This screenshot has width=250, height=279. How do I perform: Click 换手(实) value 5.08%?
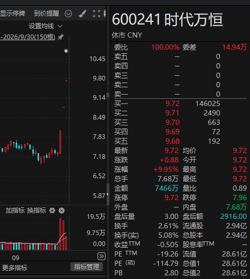tap(168, 236)
